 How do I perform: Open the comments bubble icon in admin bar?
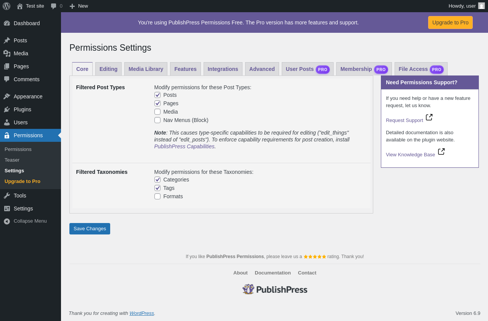54,6
